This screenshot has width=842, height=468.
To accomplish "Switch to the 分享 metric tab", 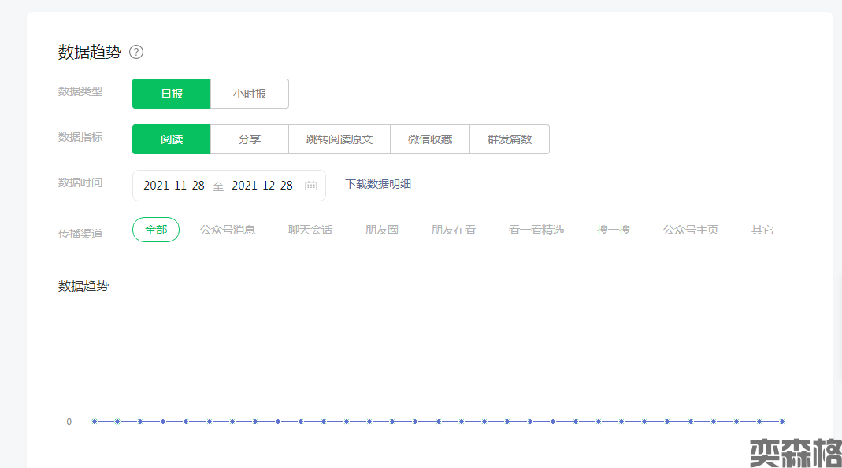I will click(249, 139).
